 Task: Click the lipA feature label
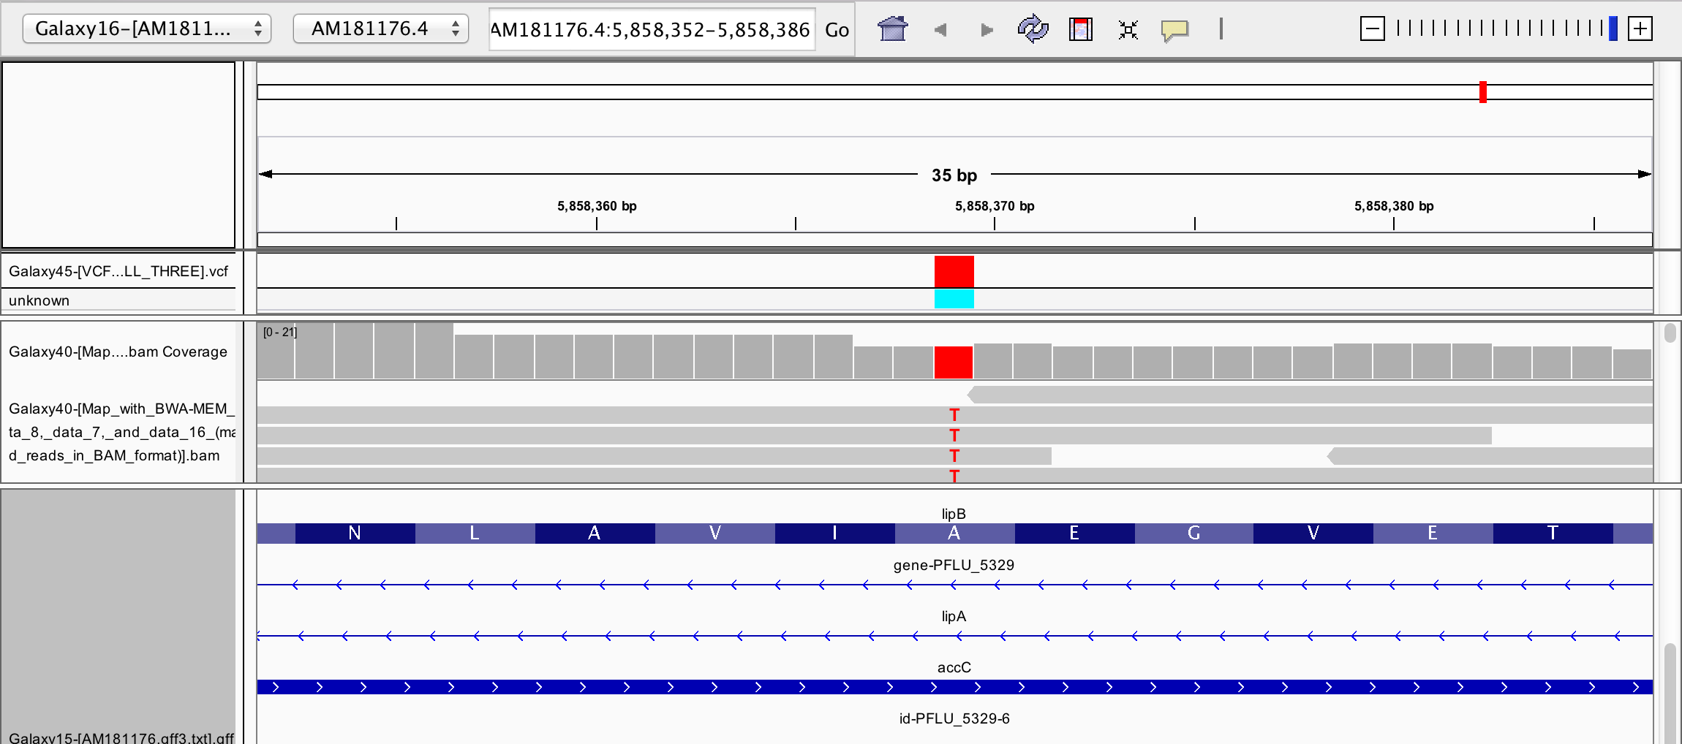pos(954,616)
